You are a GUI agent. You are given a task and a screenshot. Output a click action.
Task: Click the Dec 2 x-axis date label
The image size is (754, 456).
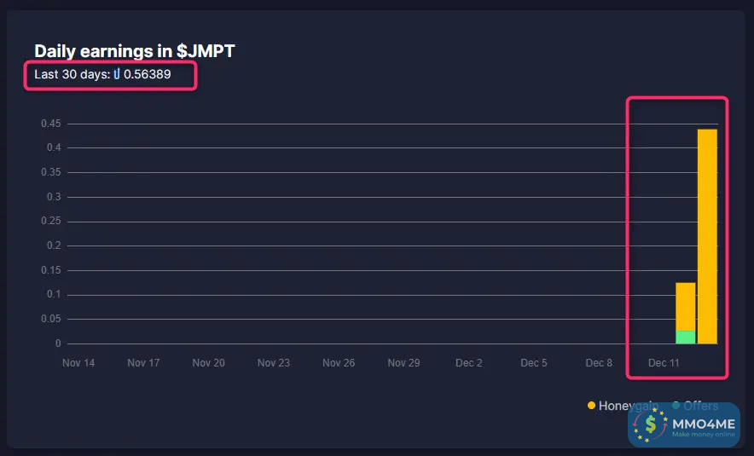click(x=469, y=363)
